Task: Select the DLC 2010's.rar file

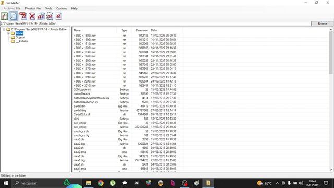Action: point(85,86)
